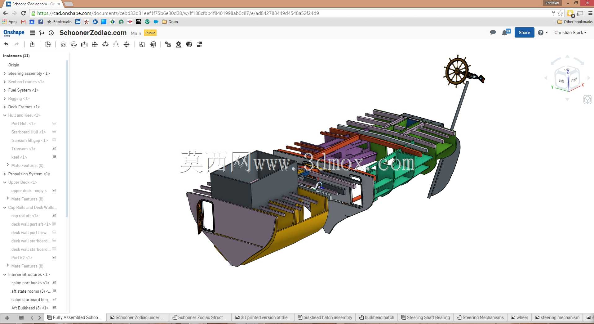Select the Mate connector tool
This screenshot has width=594, height=324.
153,44
